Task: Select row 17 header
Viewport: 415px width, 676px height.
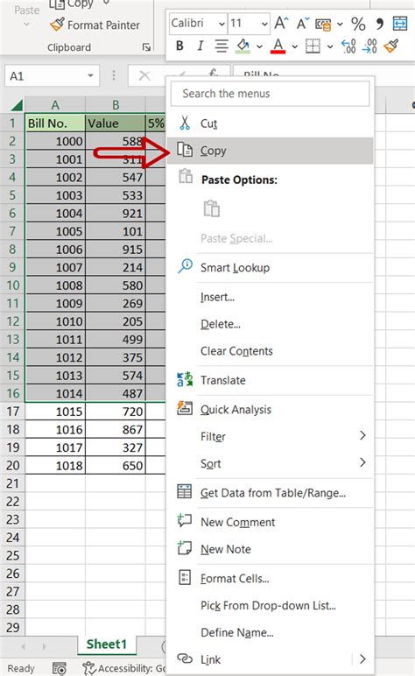Action: point(13,412)
